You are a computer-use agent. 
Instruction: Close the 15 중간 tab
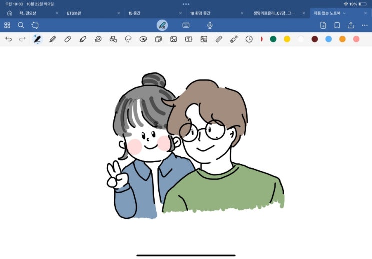(180, 13)
